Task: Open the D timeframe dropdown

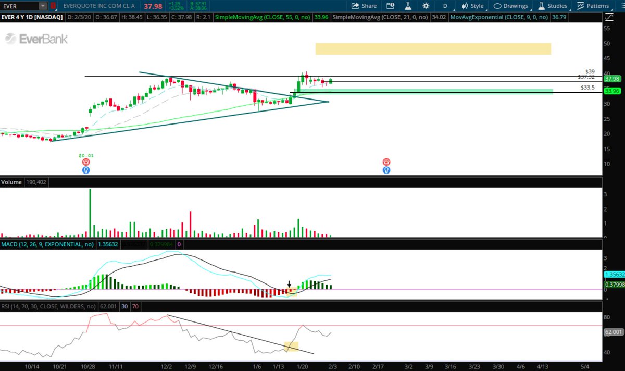Action: [445, 6]
